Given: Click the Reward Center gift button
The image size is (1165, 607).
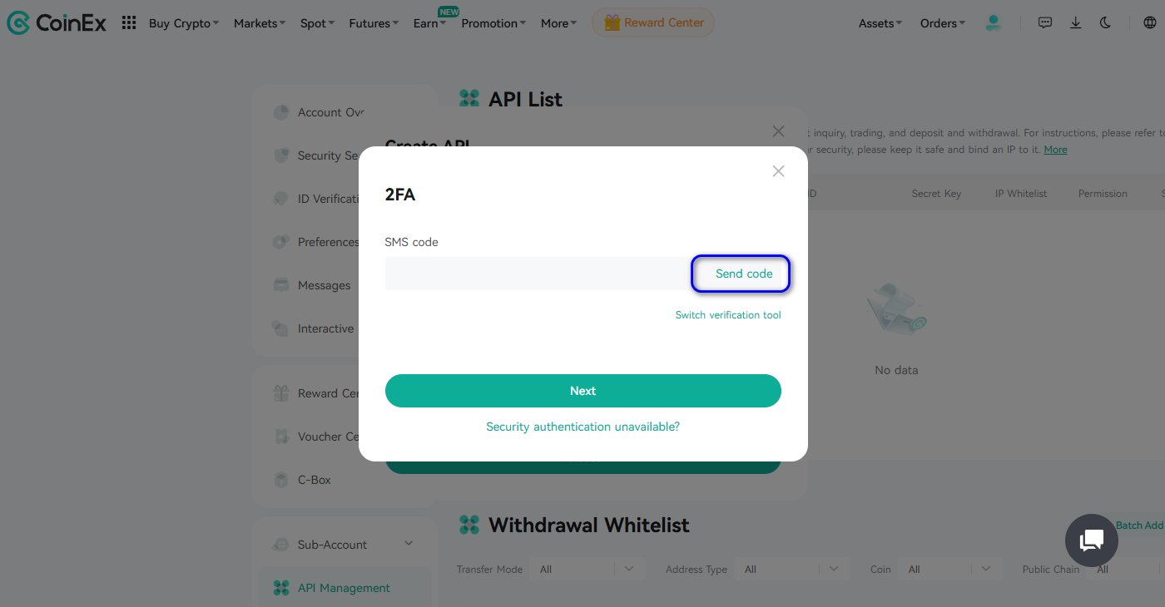Looking at the screenshot, I should pyautogui.click(x=653, y=23).
